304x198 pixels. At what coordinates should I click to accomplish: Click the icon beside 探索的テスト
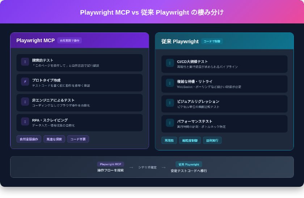25,62
